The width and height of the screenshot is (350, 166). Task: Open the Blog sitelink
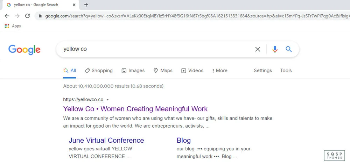click(x=184, y=141)
